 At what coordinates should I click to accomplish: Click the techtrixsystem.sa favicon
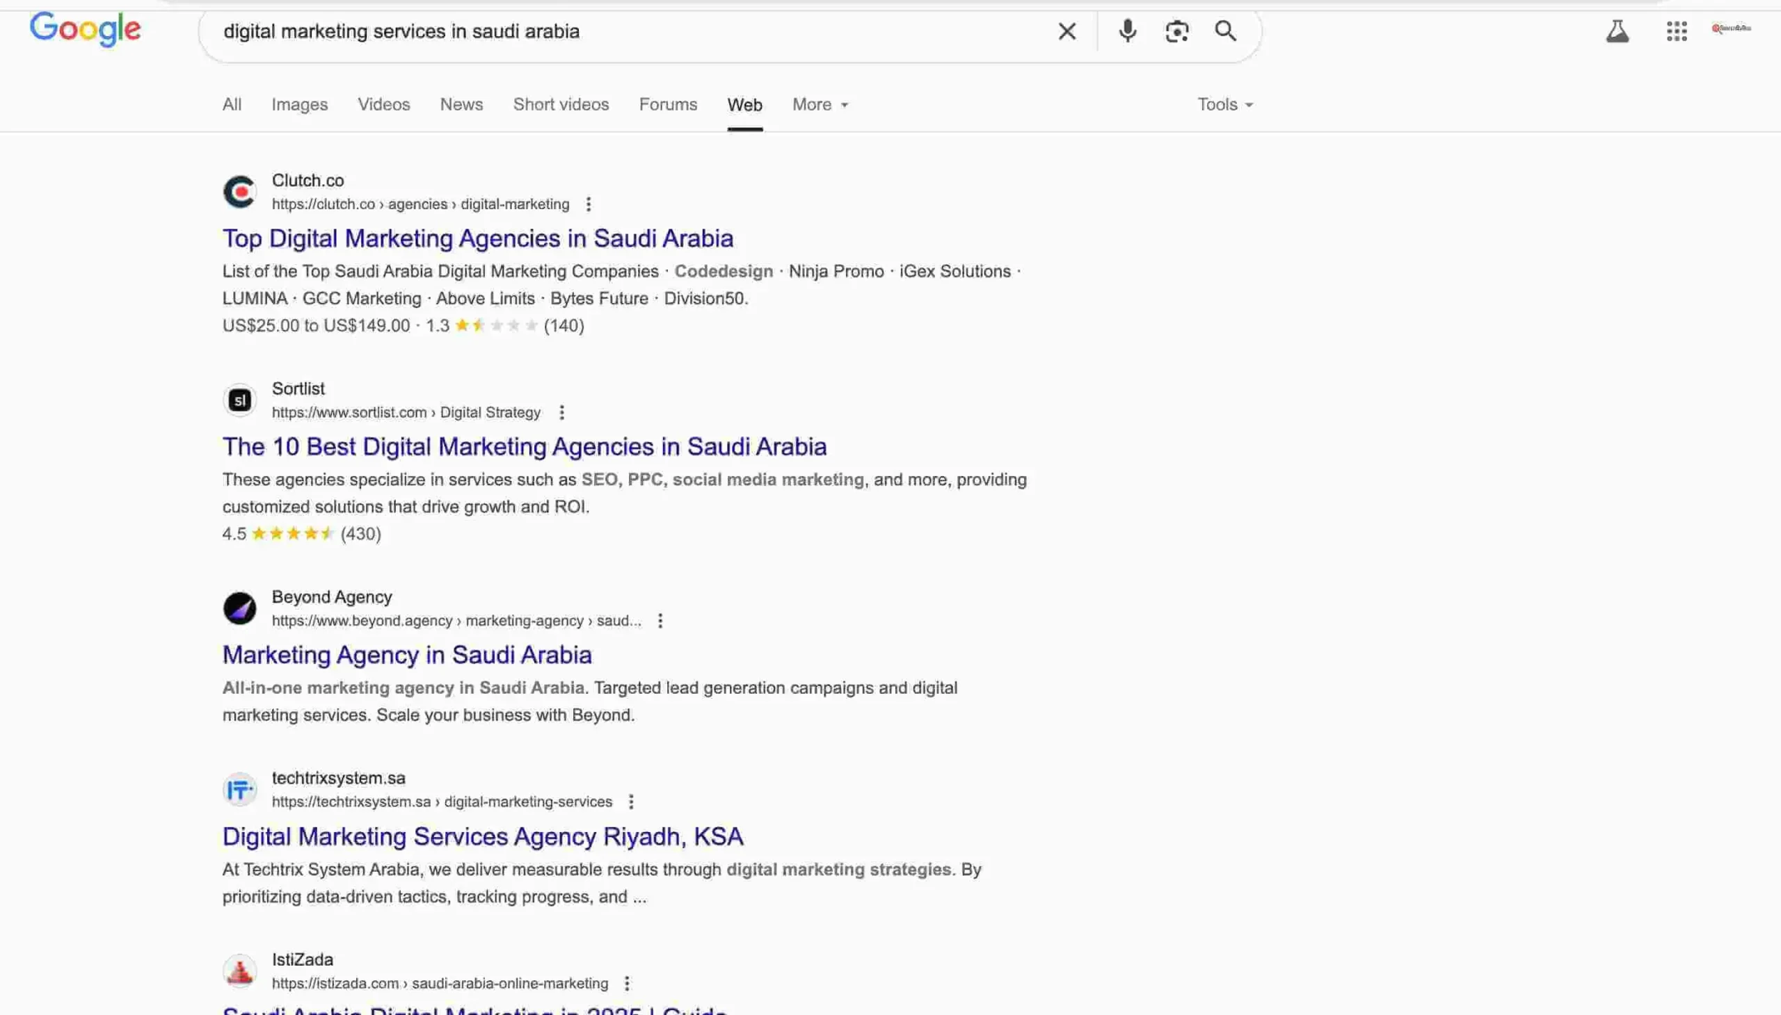click(239, 788)
